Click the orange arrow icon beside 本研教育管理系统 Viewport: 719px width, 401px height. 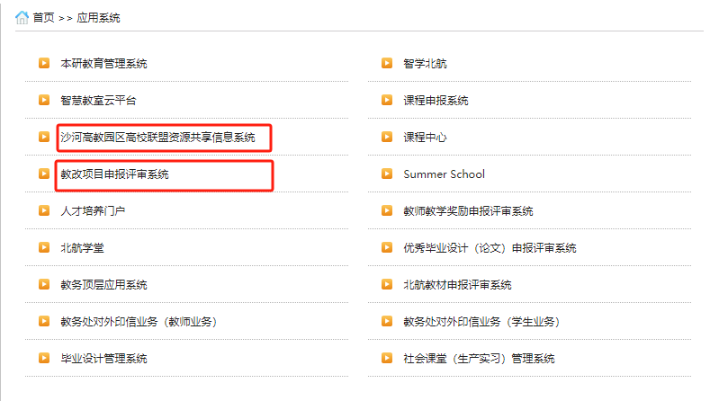click(43, 64)
